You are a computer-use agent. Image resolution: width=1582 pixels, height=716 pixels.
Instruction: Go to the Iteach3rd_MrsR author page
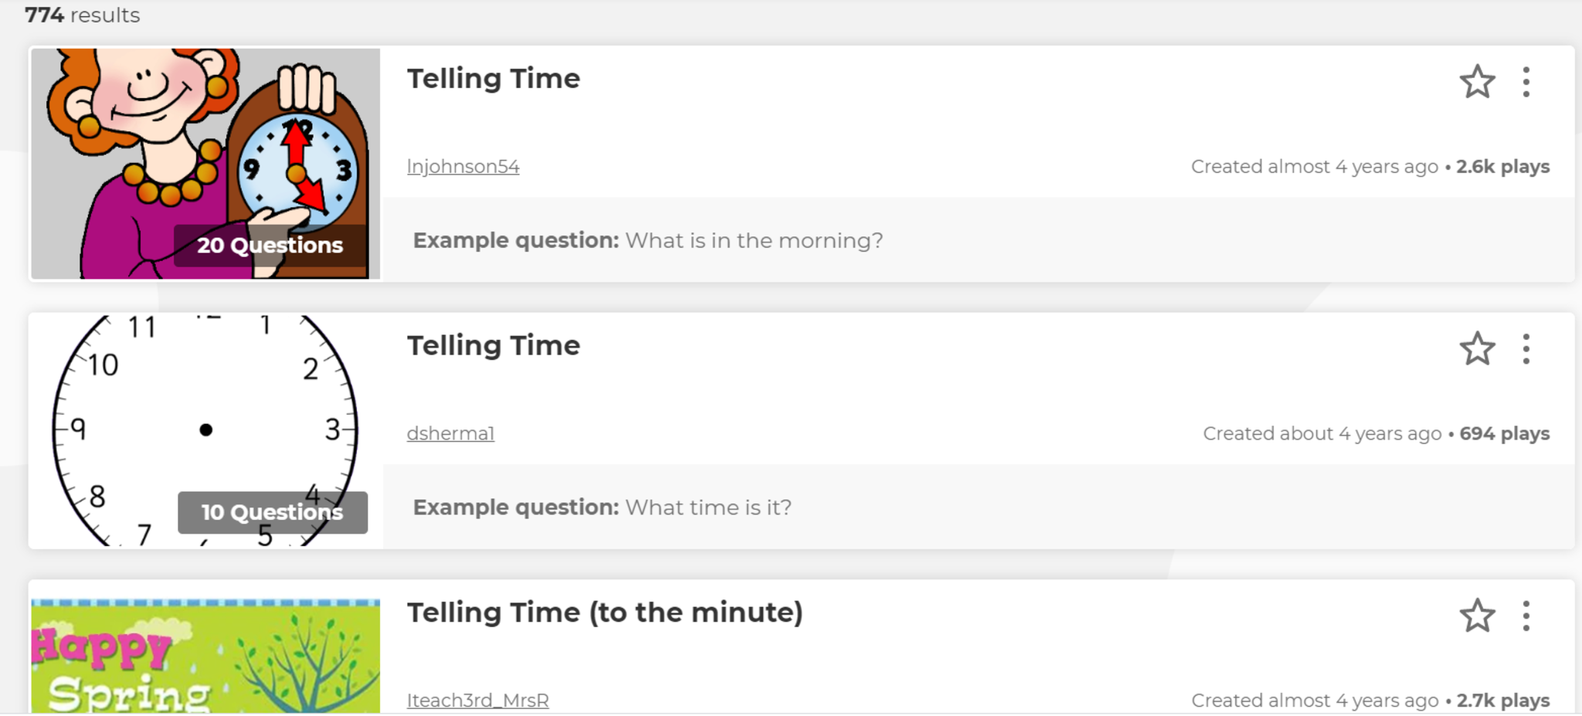click(477, 701)
